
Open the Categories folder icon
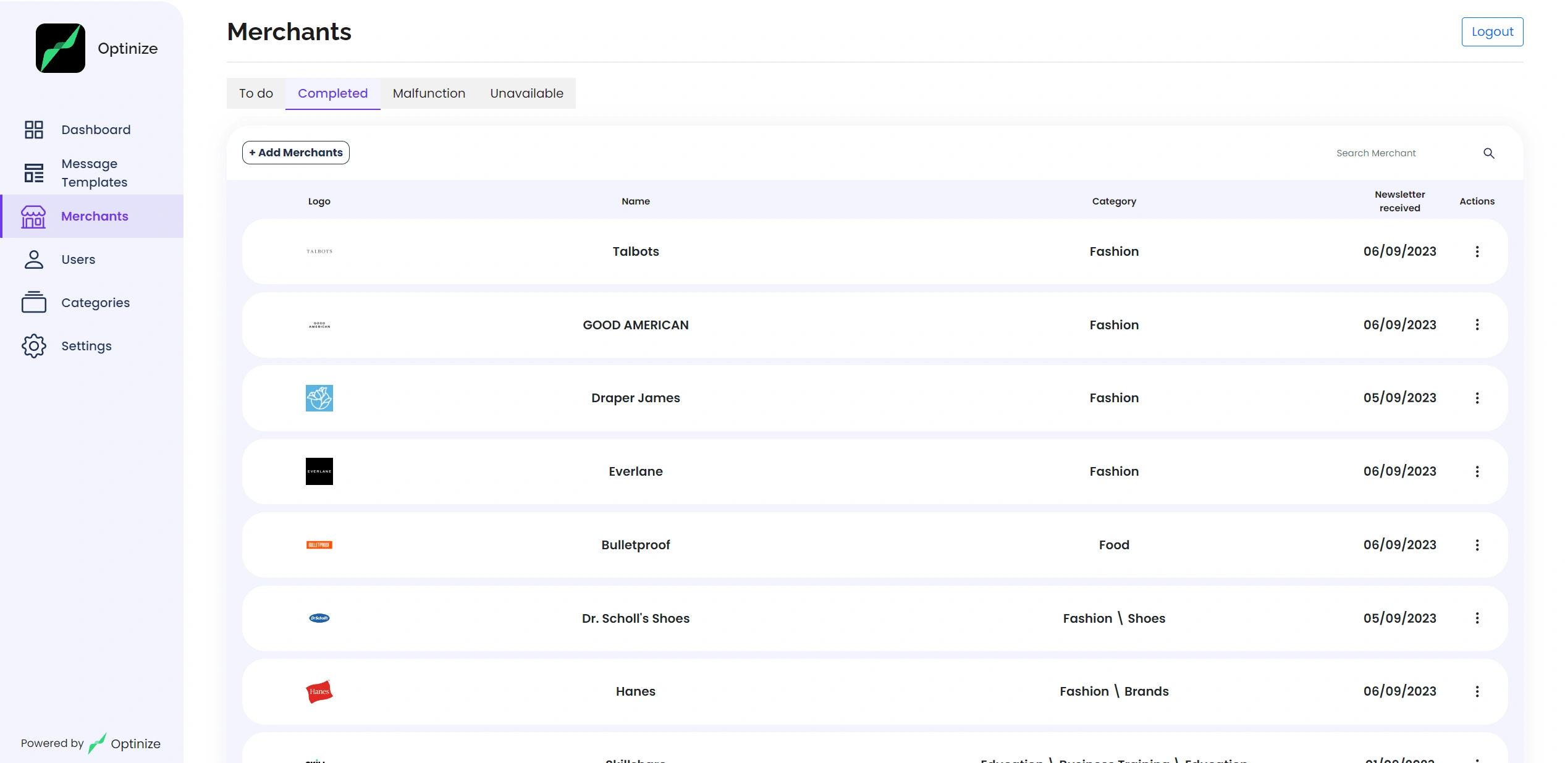point(34,303)
